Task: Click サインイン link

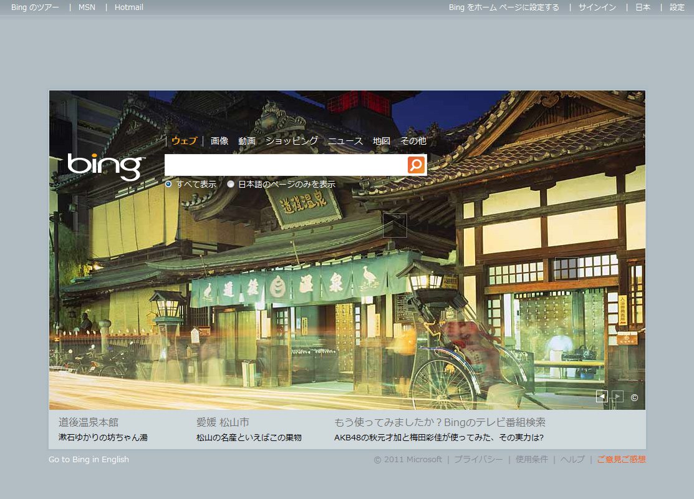Action: [597, 7]
